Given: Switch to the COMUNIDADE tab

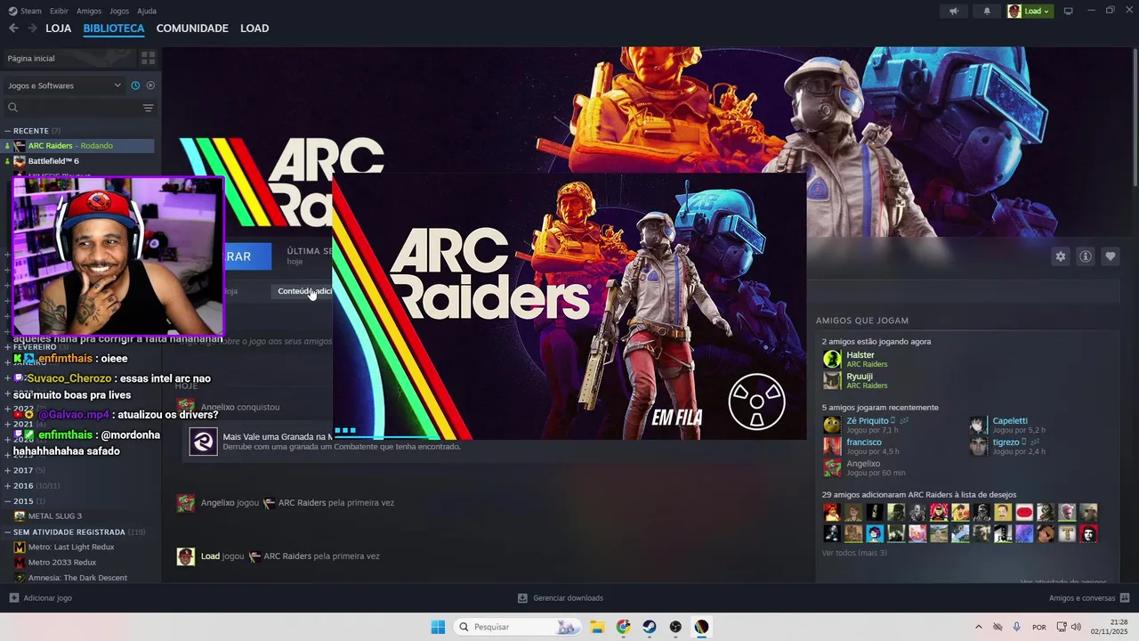Looking at the screenshot, I should coord(192,28).
